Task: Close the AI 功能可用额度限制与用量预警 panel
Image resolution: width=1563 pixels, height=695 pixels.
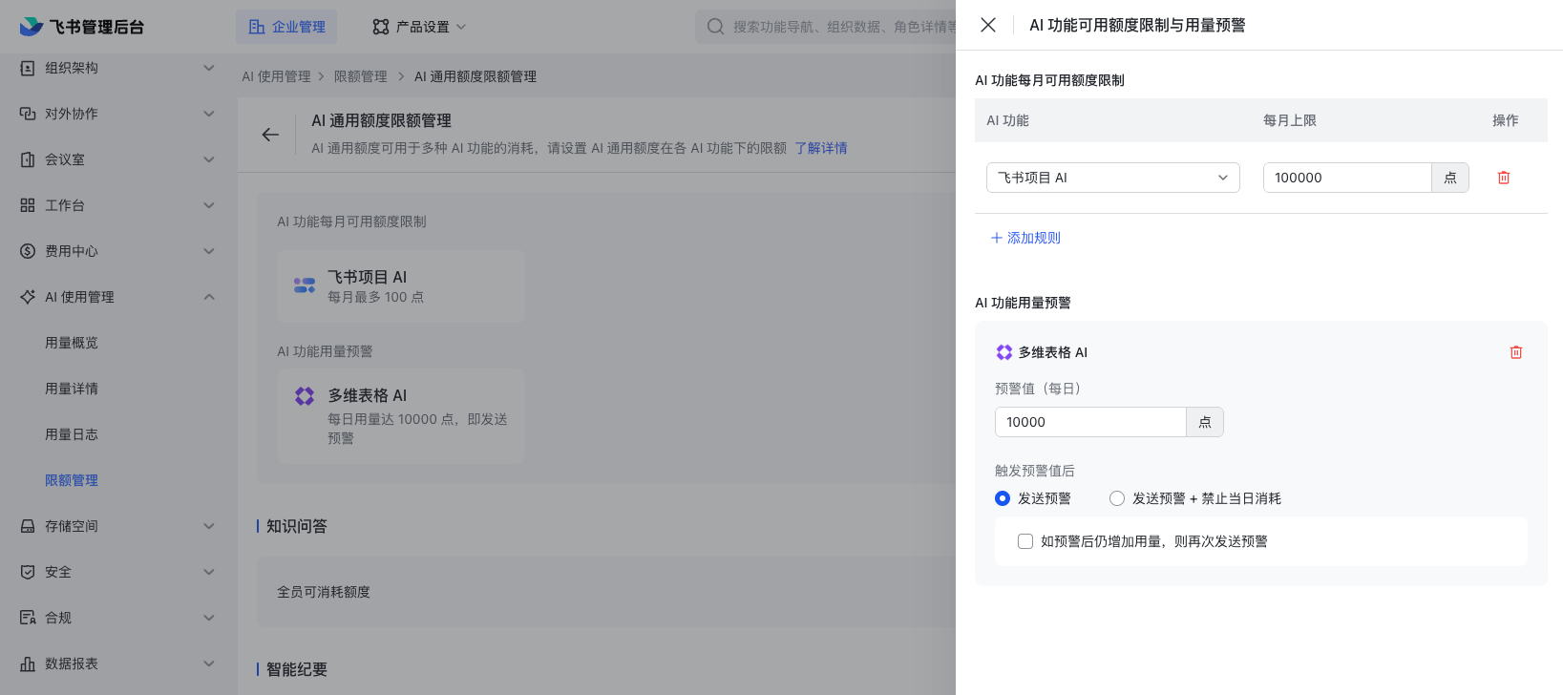Action: pos(988,25)
